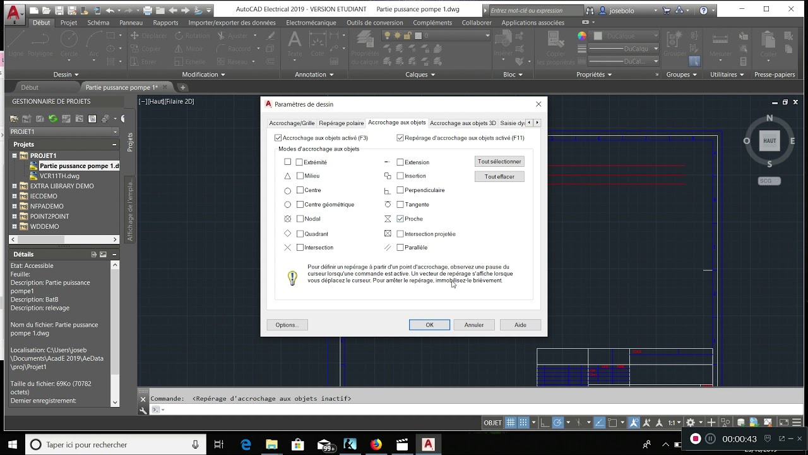Image resolution: width=808 pixels, height=455 pixels.
Task: Select Partie pussance pompe 1 drawing in tree
Action: coord(79,166)
